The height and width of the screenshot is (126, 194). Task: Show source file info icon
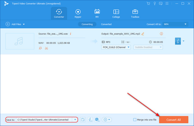pos(70,34)
